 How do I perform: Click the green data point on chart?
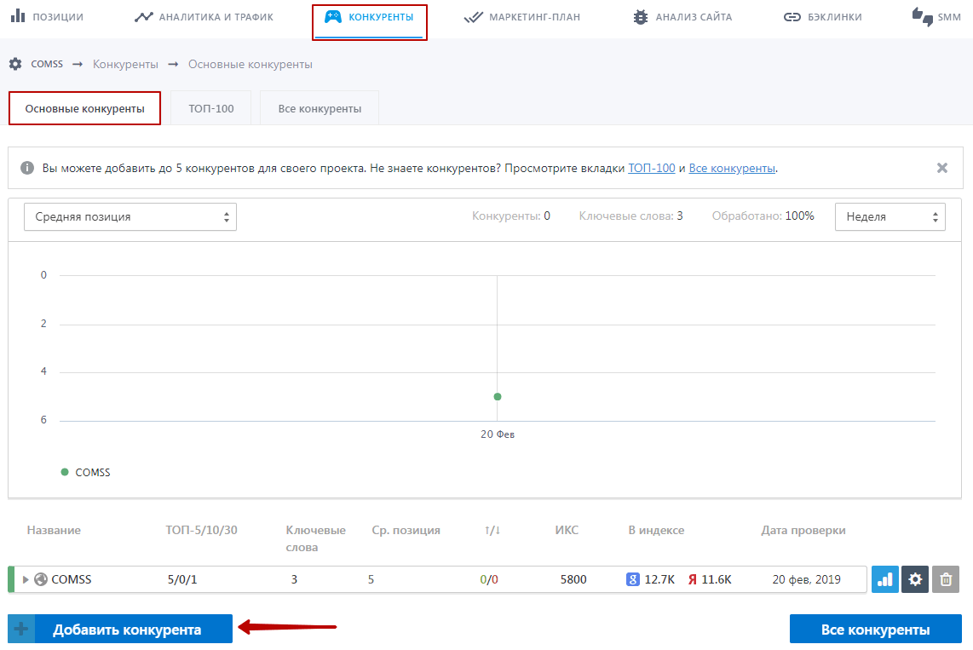498,396
